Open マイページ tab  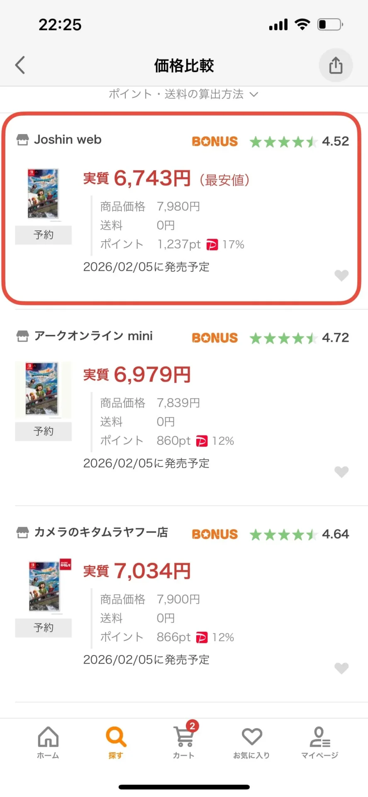click(x=319, y=742)
